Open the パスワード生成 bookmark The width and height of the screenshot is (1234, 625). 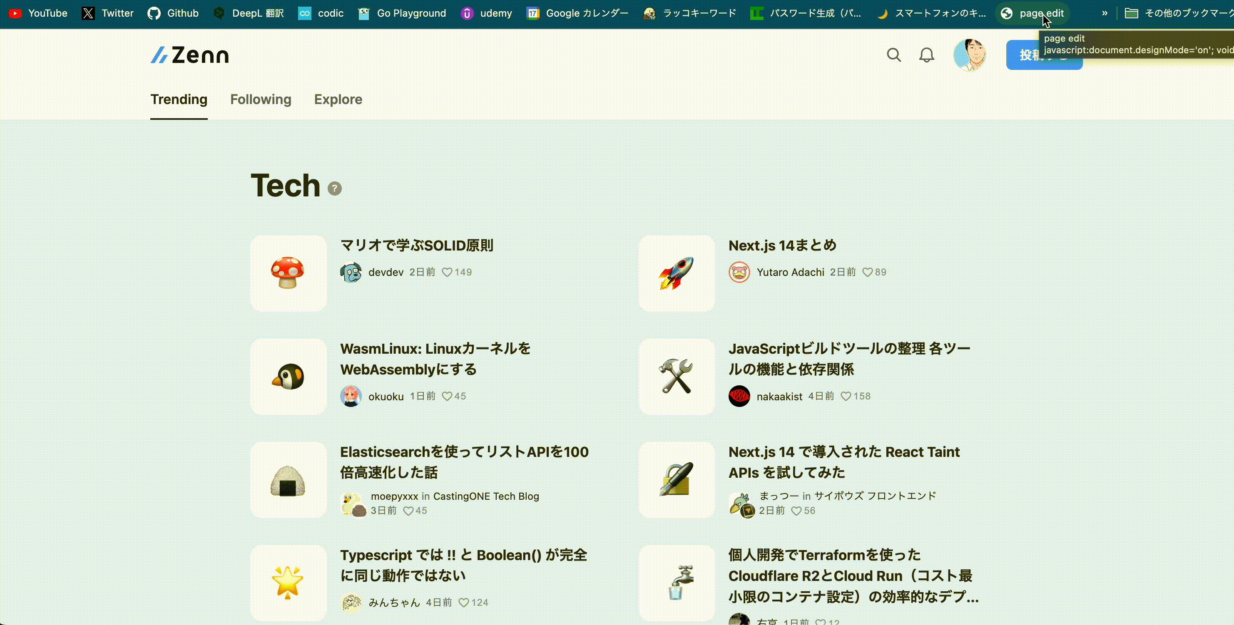[x=806, y=13]
